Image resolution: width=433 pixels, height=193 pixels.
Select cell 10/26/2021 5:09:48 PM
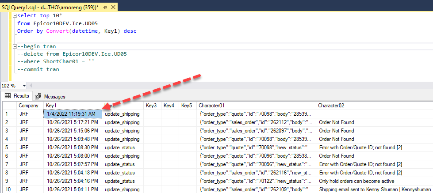point(73,139)
